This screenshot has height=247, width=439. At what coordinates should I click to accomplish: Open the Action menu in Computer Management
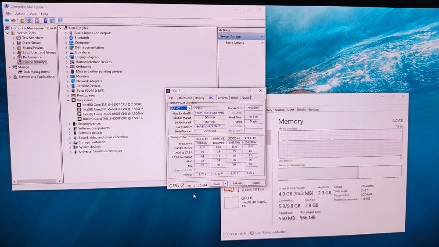click(x=20, y=14)
